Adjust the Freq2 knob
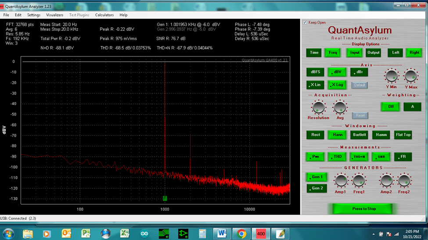The width and height of the screenshot is (428, 240). pyautogui.click(x=404, y=180)
